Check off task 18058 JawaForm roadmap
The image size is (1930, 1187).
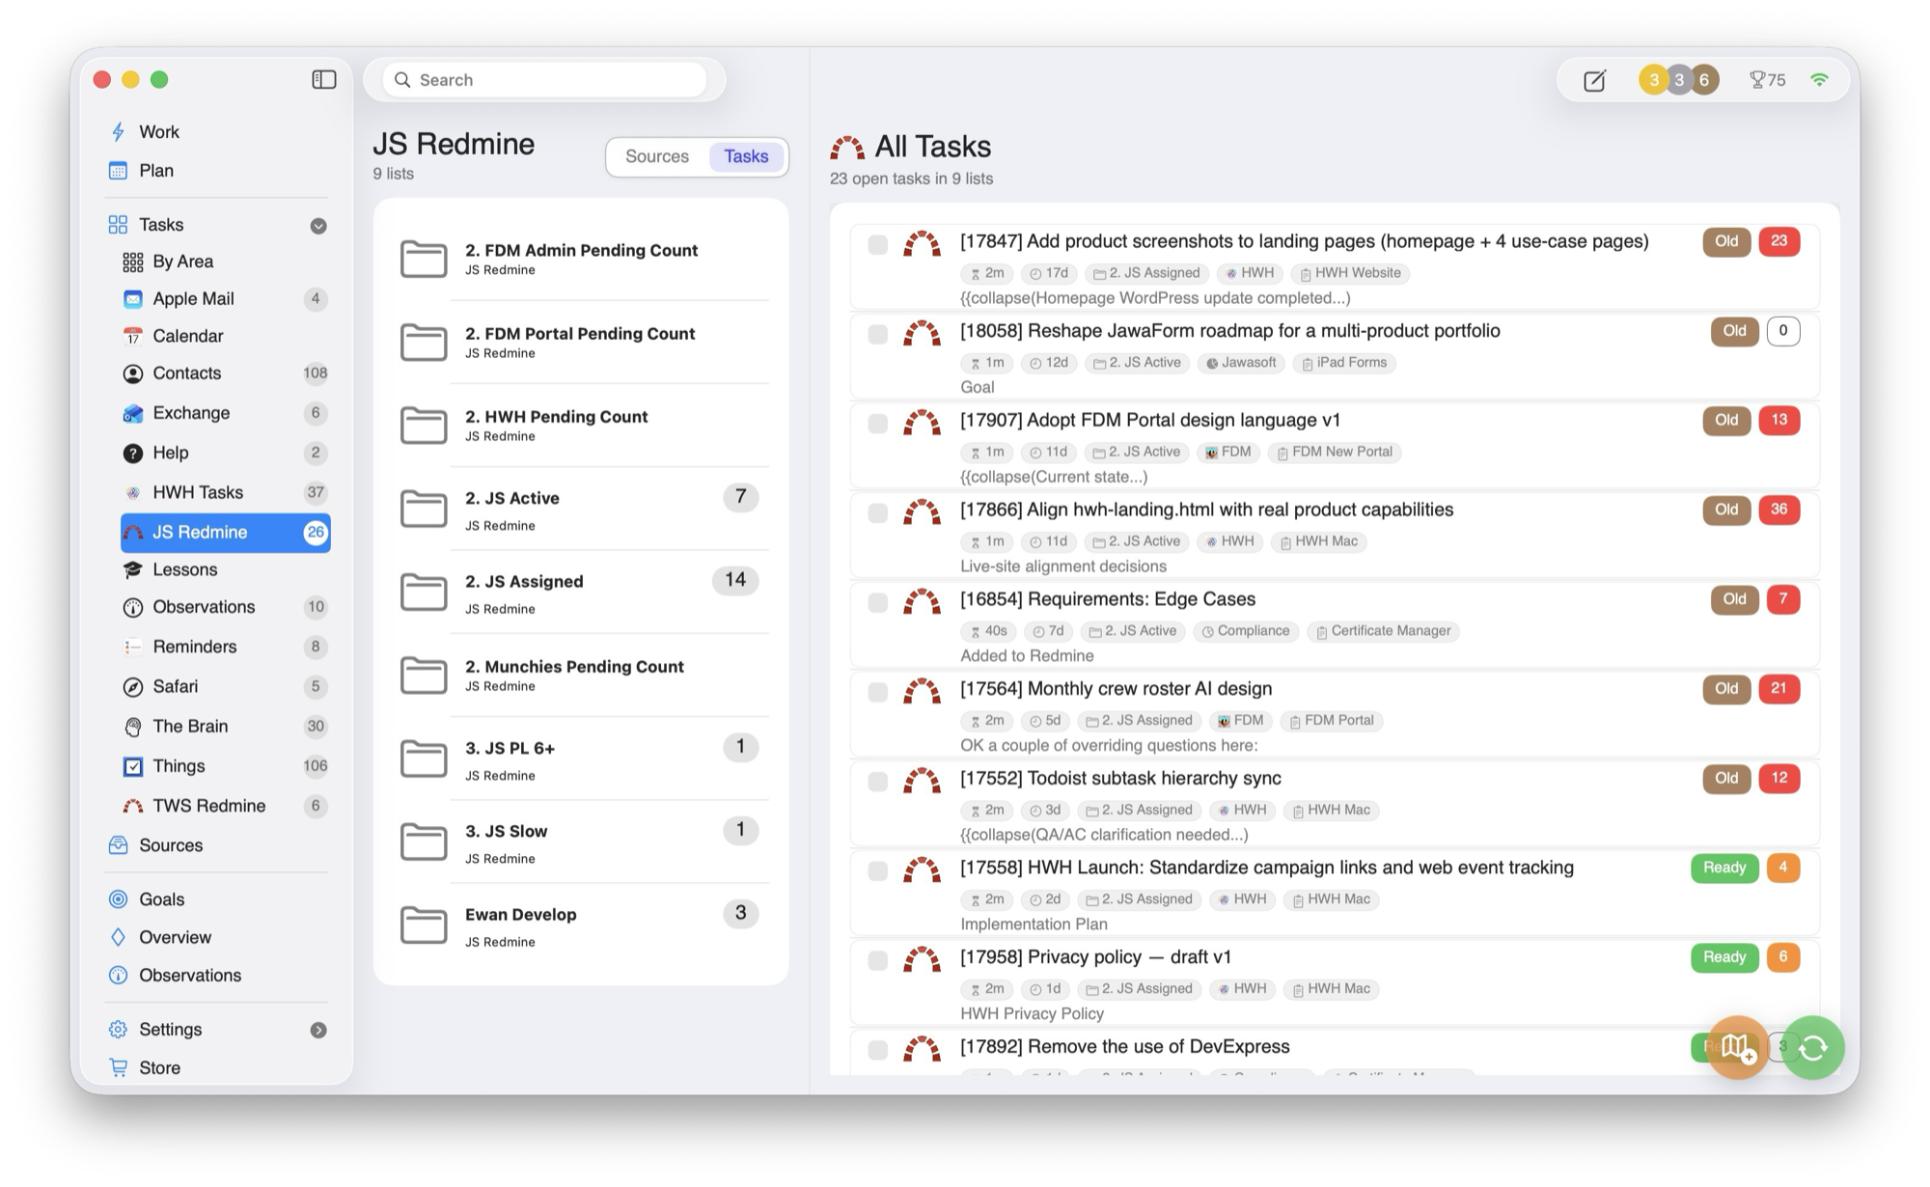tap(877, 334)
